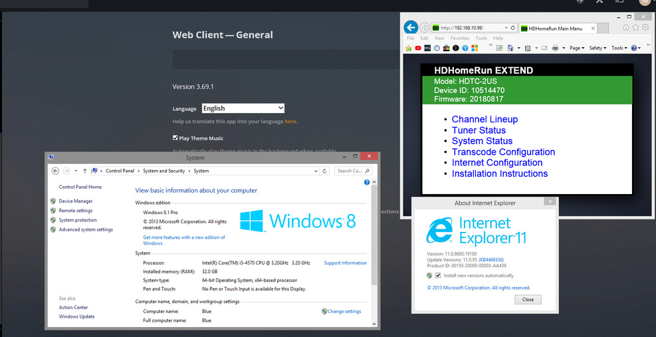Expand the home page arrow in command bar
This screenshot has width=656, height=337.
[519, 48]
